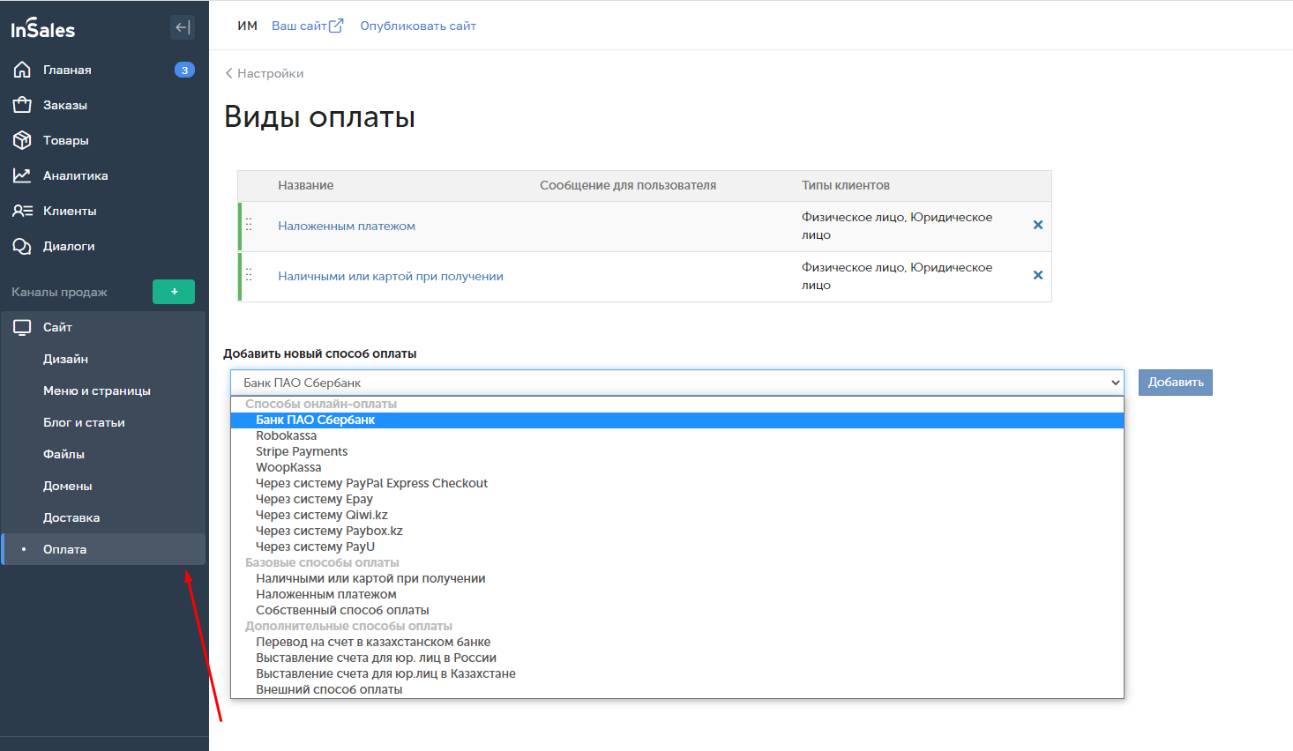This screenshot has width=1293, height=751.
Task: Choose Внешний способ оплаты option
Action: [x=677, y=689]
